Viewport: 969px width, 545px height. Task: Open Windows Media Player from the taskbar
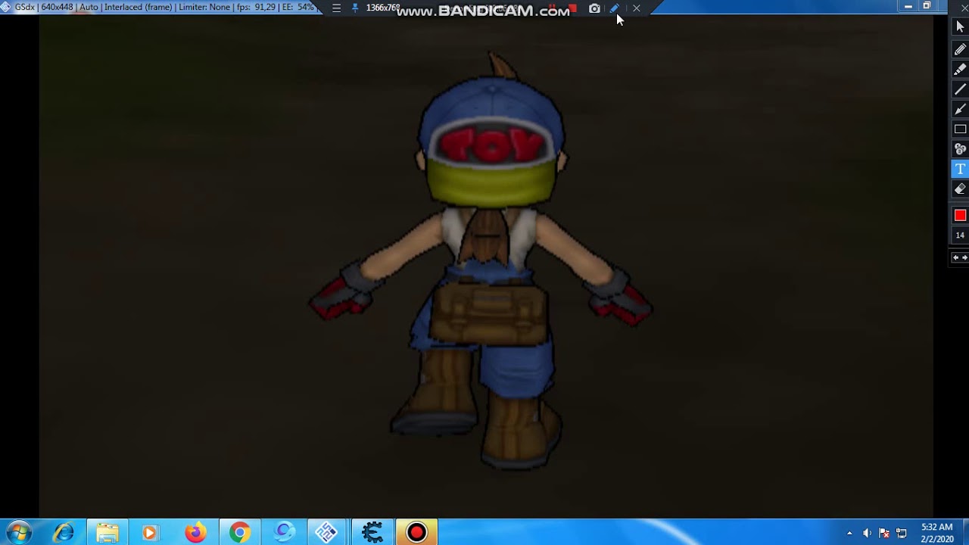pos(150,533)
